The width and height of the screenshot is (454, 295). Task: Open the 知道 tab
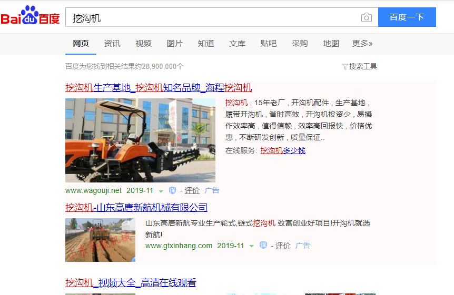[206, 44]
